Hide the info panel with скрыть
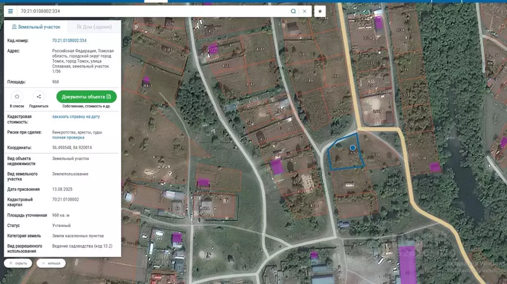507x284 pixels. pyautogui.click(x=18, y=263)
